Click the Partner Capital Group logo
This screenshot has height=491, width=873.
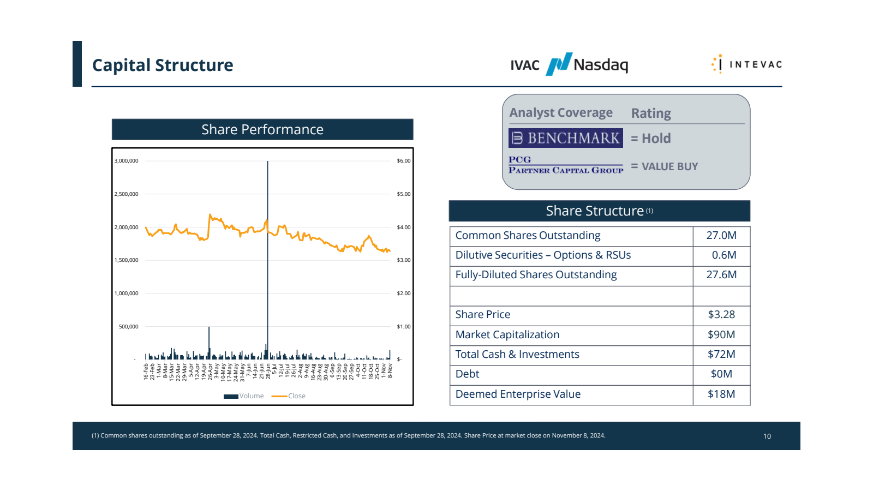pyautogui.click(x=566, y=165)
